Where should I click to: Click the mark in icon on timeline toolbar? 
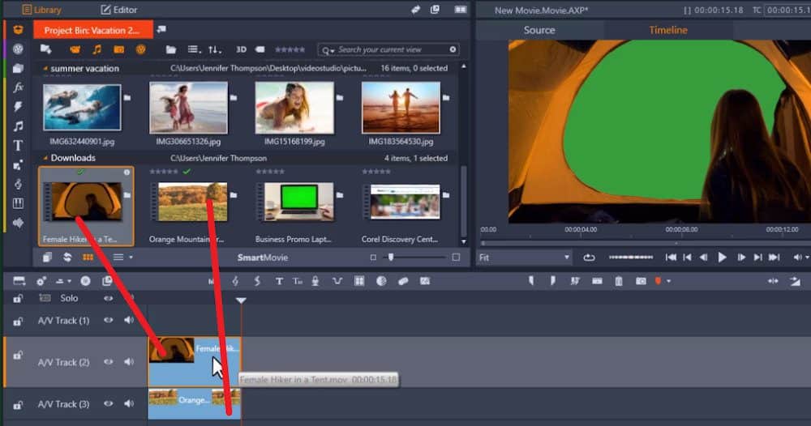531,281
